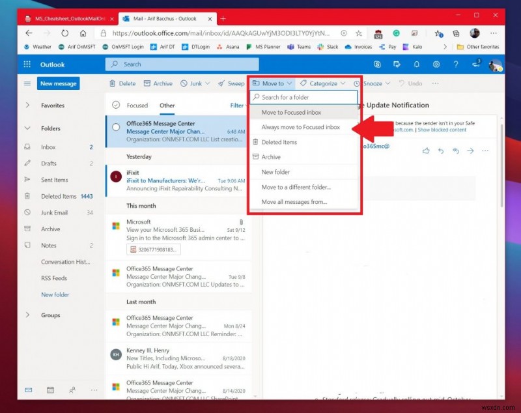Image resolution: width=521 pixels, height=413 pixels.
Task: Open Outlook Settings gear
Action: coord(436,64)
